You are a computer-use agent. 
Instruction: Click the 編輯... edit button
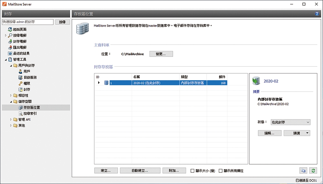point(270,133)
